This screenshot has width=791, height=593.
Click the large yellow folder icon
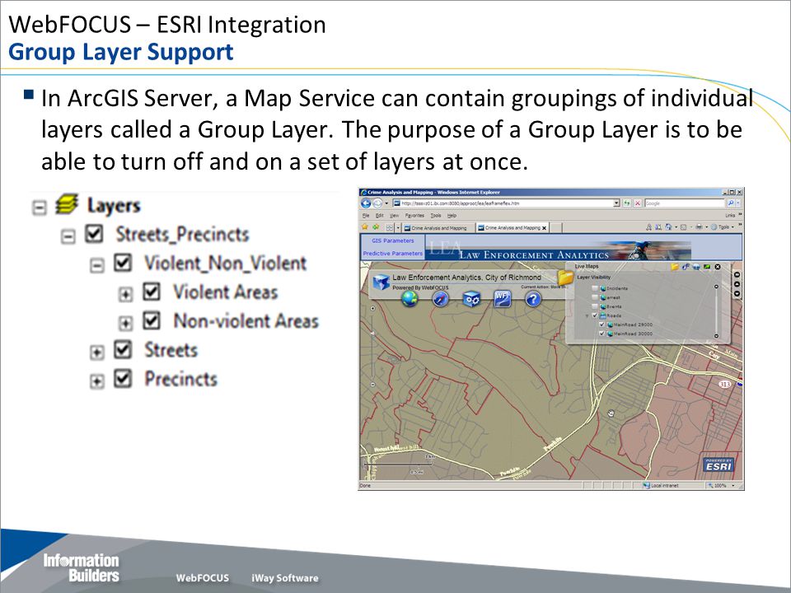click(x=565, y=278)
